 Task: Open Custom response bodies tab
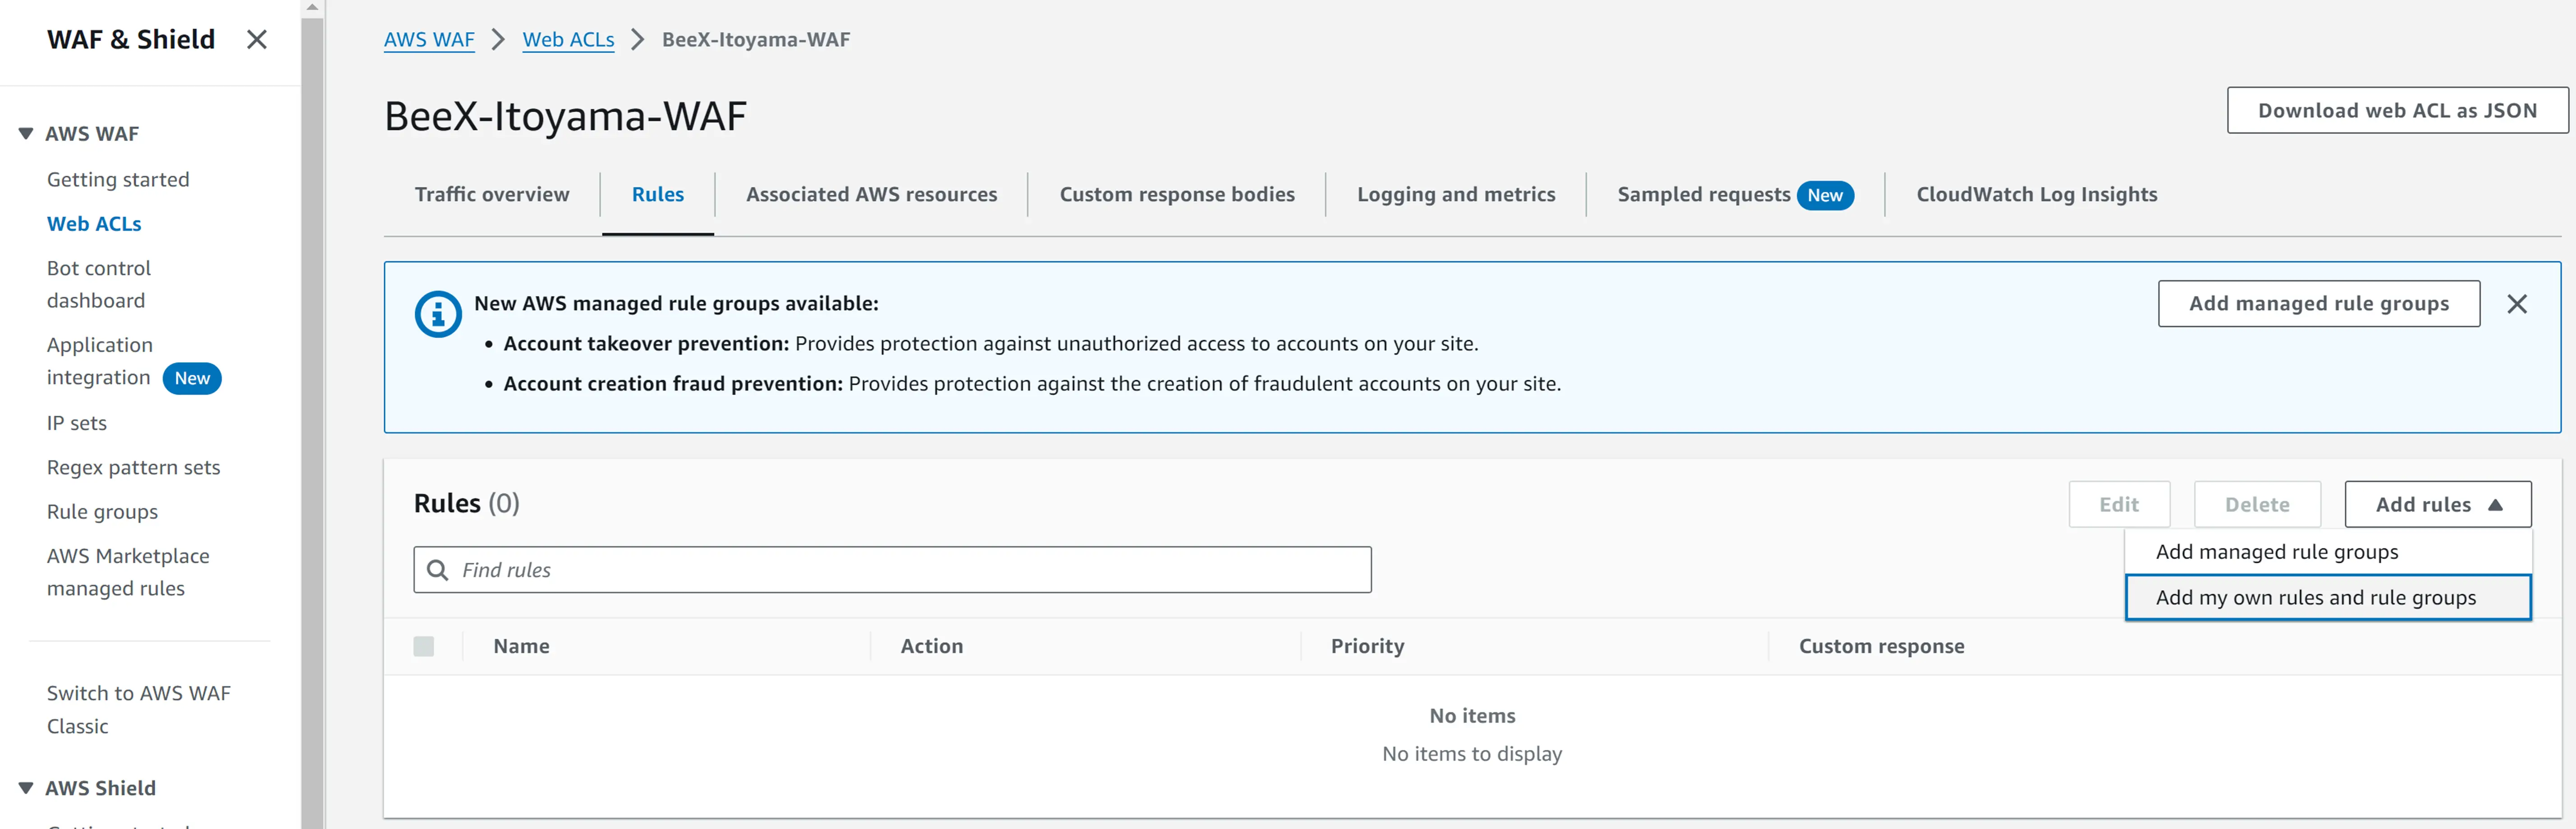1177,195
